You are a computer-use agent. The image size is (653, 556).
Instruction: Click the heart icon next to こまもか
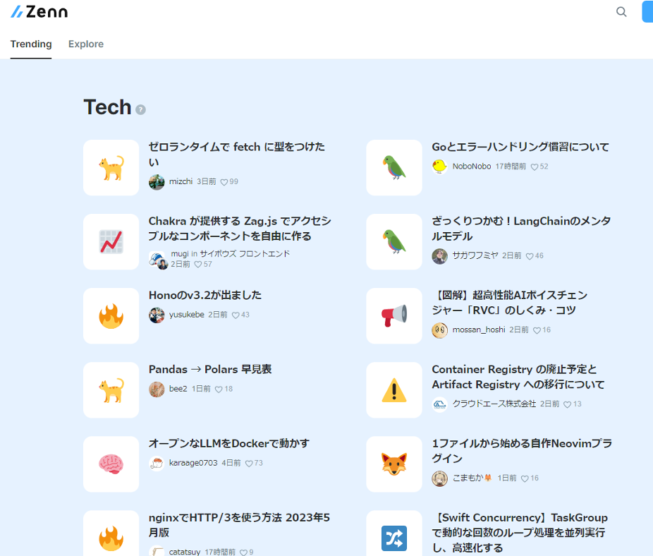click(525, 478)
